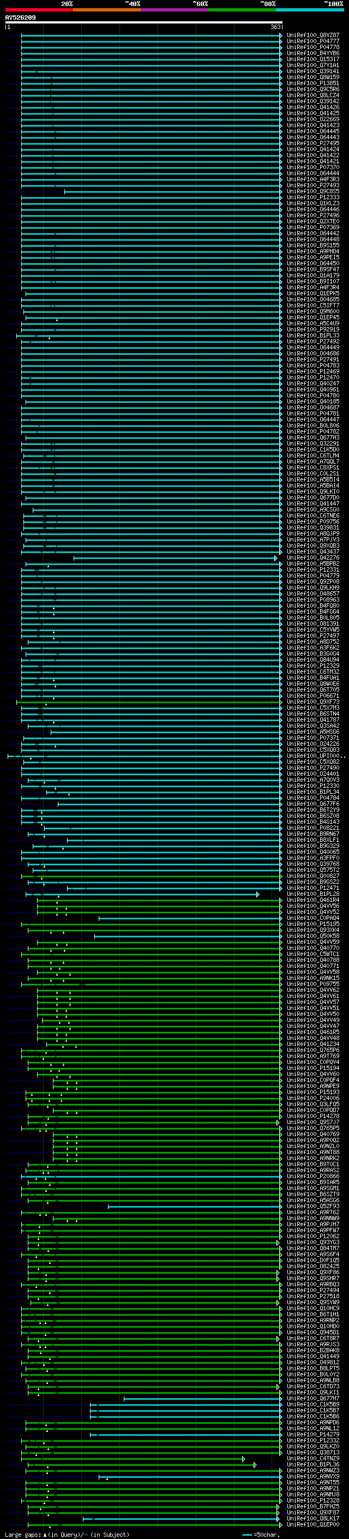Click the cyan alignment bar for UniRef100_Q9C8S5
Image resolution: width=349 pixels, height=1539 pixels.
click(x=173, y=192)
